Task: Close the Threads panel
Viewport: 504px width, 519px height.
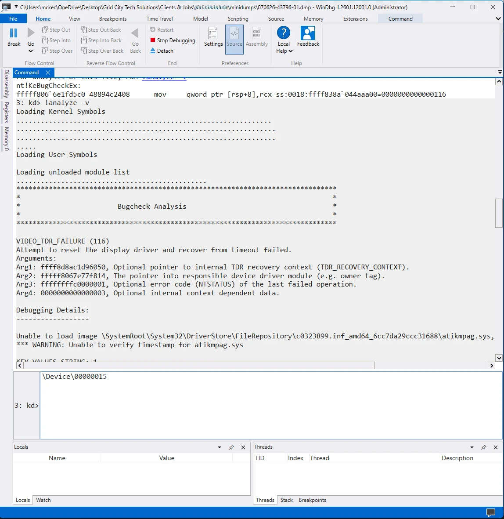Action: point(495,447)
